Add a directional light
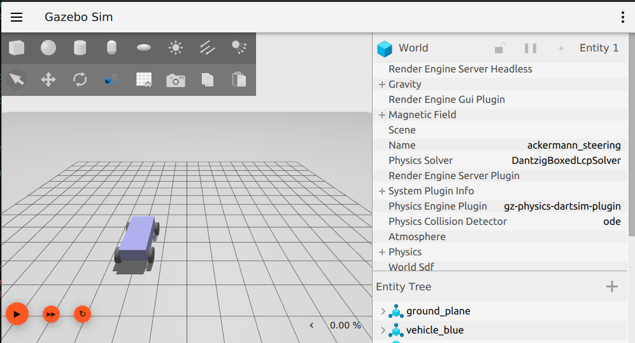Viewport: 635px width, 343px height. coord(207,48)
